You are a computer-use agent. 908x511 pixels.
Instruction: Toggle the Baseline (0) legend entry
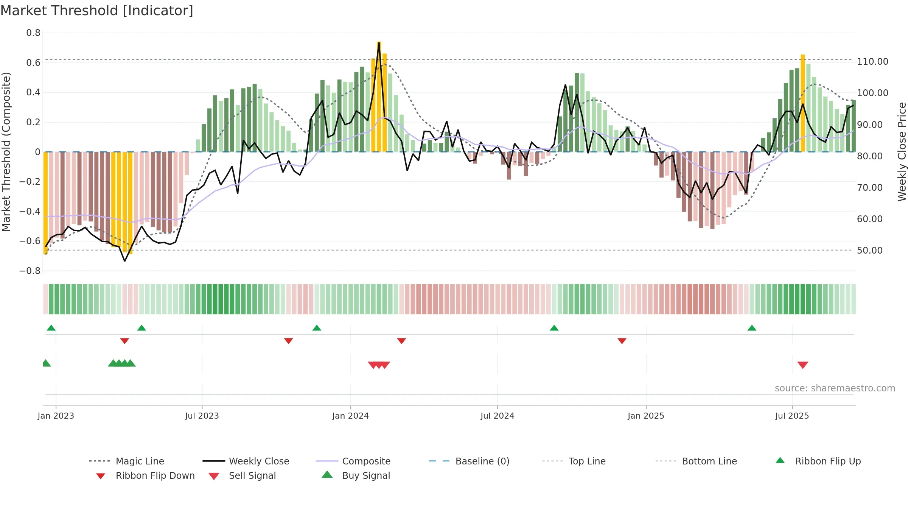pos(469,461)
